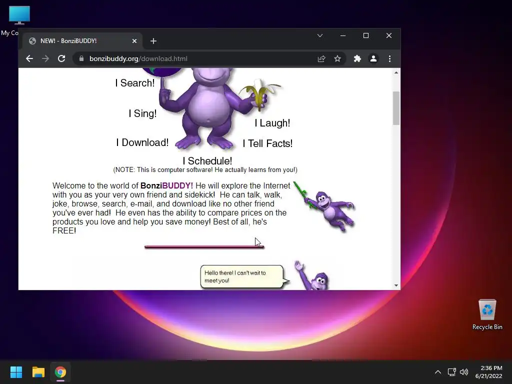
Task: Click the forward navigation arrow
Action: (45, 59)
